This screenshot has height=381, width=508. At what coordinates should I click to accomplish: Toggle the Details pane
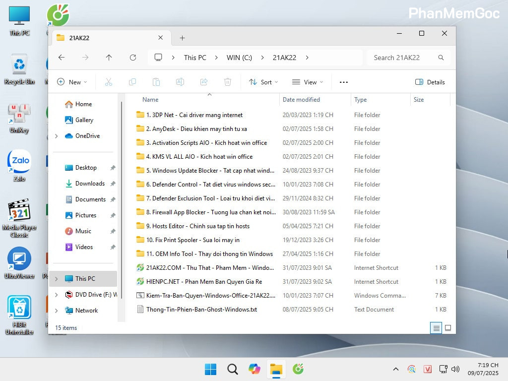[x=430, y=81]
